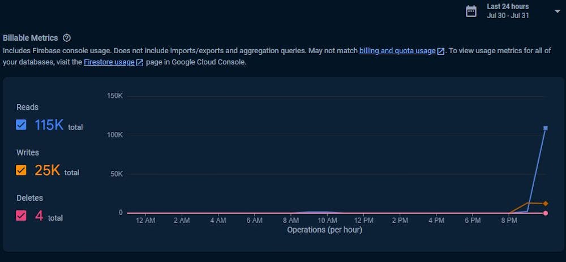Click the 8 PM tick on time axis
The width and height of the screenshot is (566, 262).
click(509, 221)
